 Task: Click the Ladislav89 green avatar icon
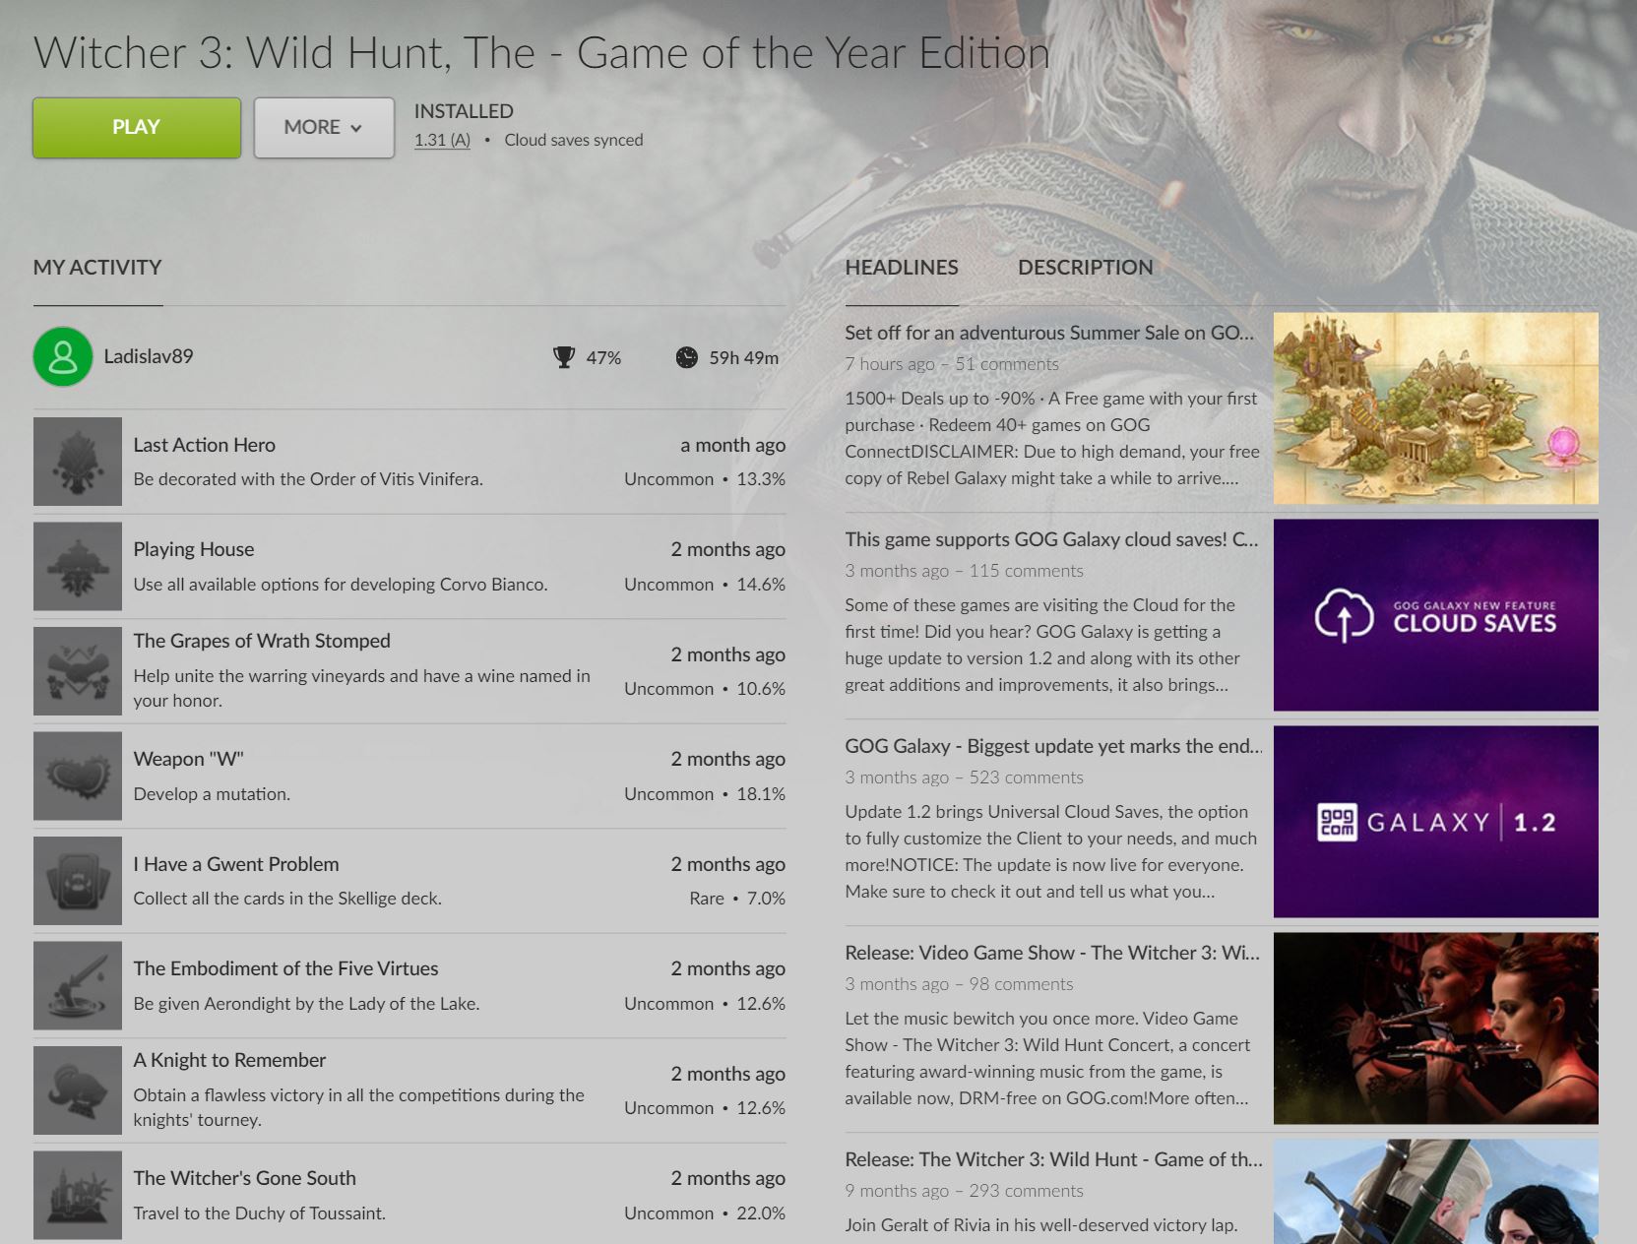pos(63,356)
